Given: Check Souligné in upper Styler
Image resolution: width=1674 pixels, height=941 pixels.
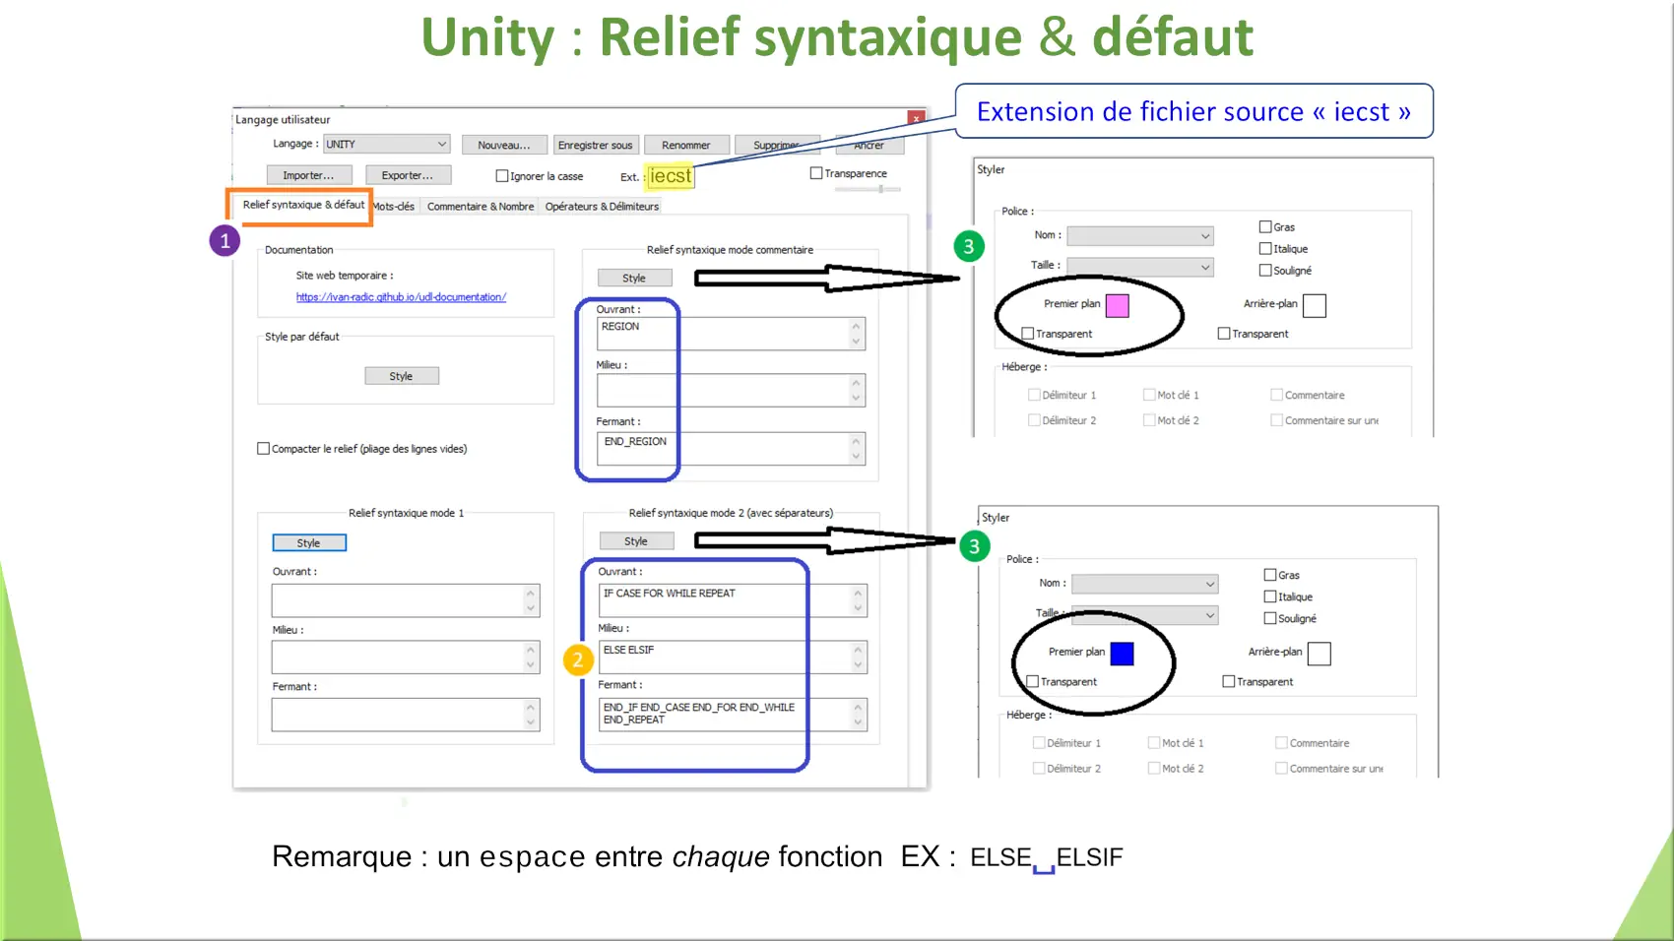Looking at the screenshot, I should 1265,271.
